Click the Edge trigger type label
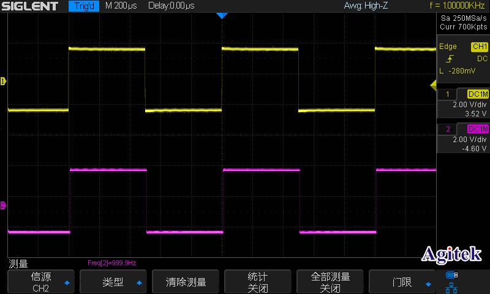Image resolution: width=490 pixels, height=294 pixels. click(448, 47)
